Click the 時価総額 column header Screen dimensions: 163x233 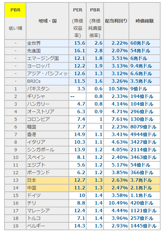(145, 21)
